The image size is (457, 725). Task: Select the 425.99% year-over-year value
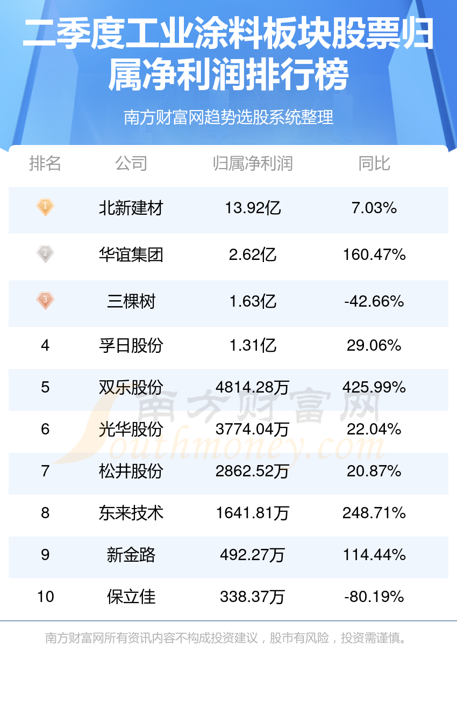(374, 387)
